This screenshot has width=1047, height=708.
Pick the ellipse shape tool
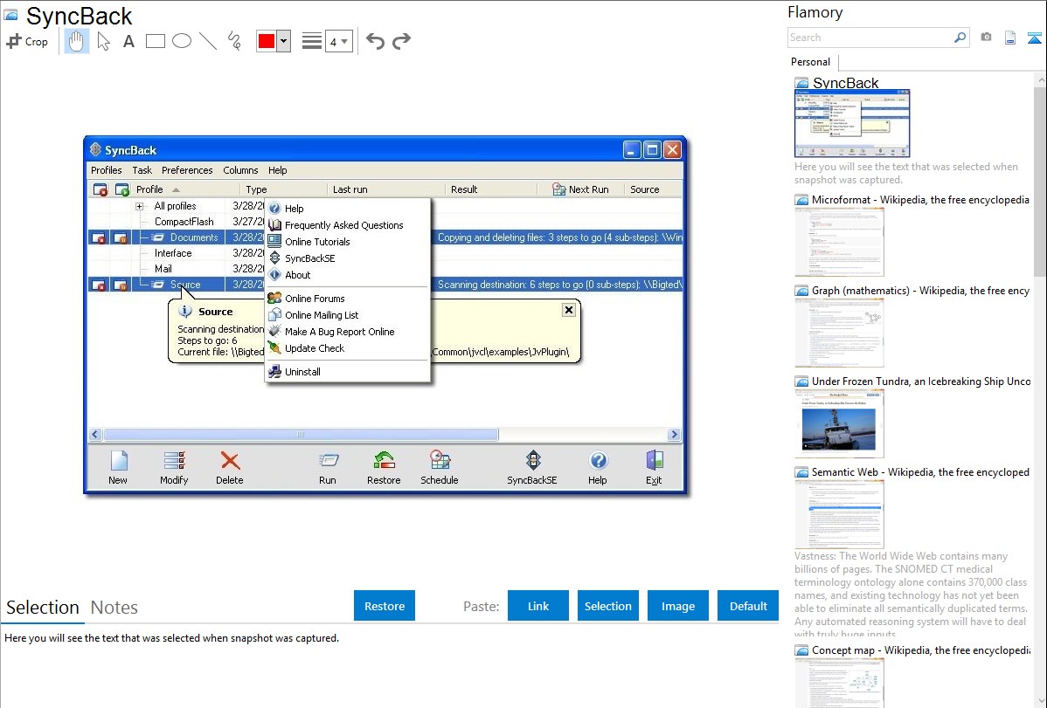coord(182,41)
